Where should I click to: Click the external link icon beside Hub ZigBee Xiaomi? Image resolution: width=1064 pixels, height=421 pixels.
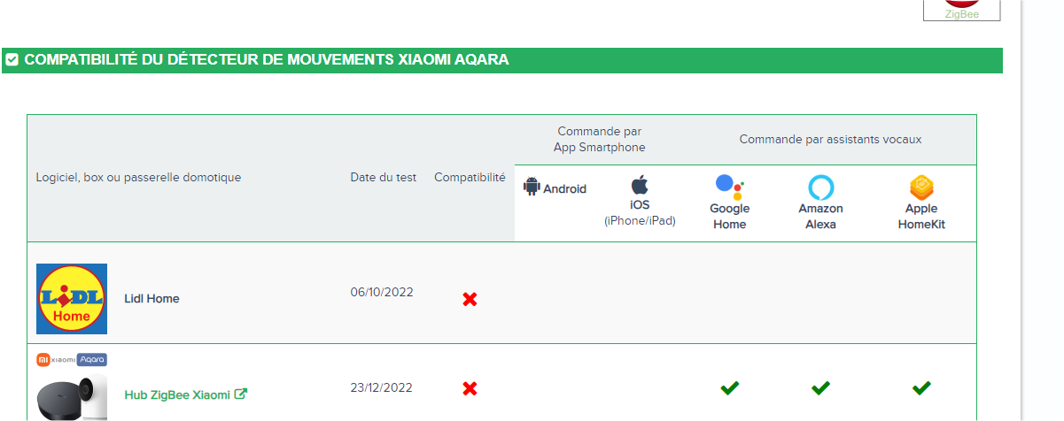click(241, 394)
